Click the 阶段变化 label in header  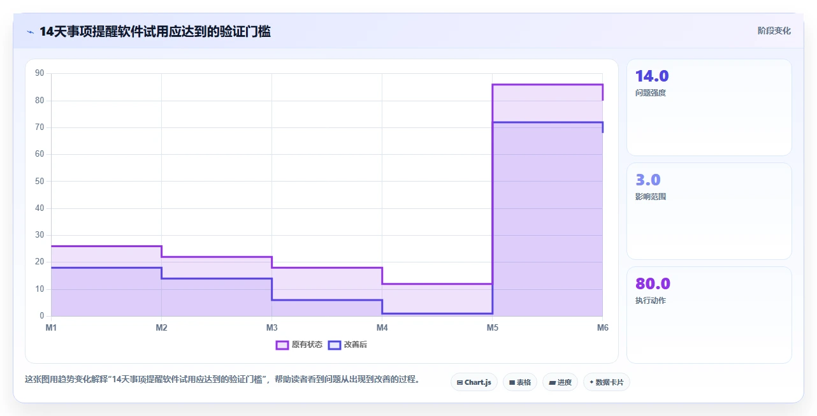tap(774, 31)
